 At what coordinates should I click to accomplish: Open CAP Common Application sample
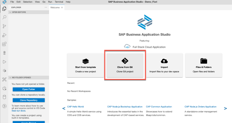coord(159,107)
